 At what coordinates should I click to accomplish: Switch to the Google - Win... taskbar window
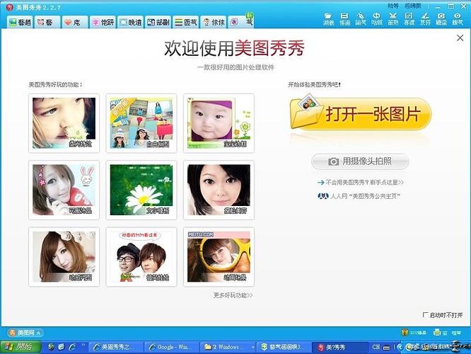click(172, 347)
